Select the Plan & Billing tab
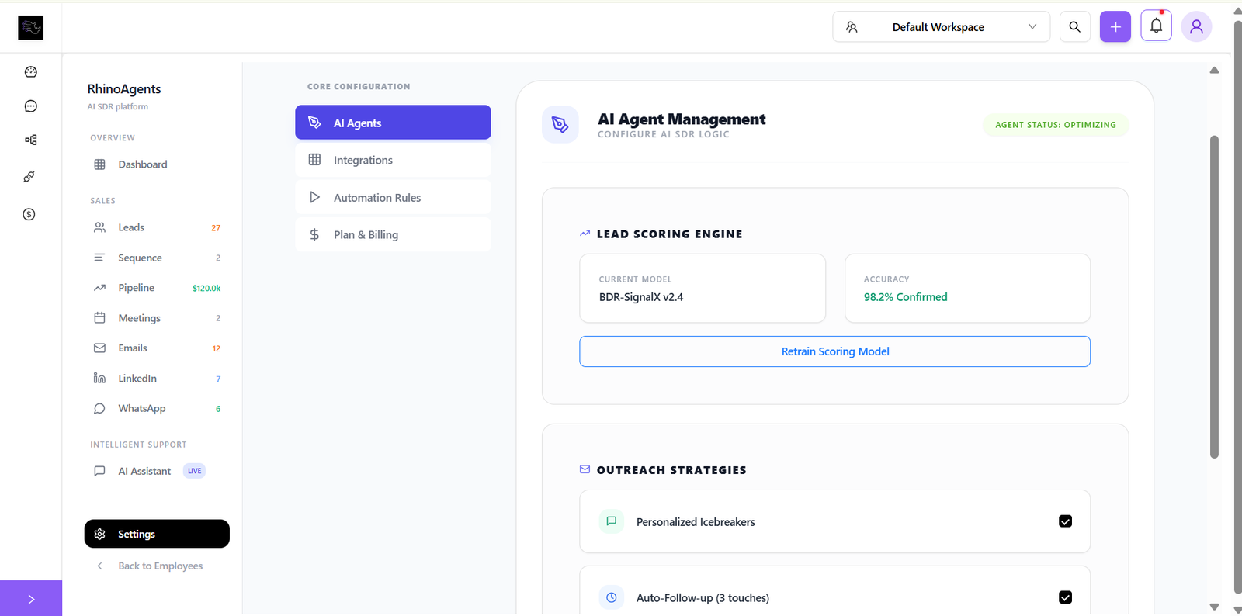The width and height of the screenshot is (1242, 616). tap(393, 235)
